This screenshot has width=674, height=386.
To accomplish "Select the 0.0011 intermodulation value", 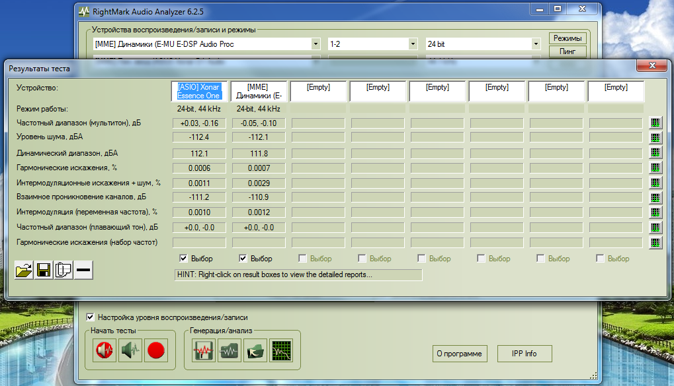I will pyautogui.click(x=199, y=183).
